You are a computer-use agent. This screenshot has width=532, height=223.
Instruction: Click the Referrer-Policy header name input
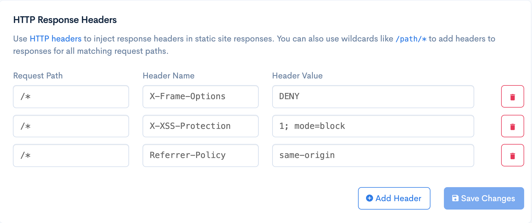click(200, 155)
